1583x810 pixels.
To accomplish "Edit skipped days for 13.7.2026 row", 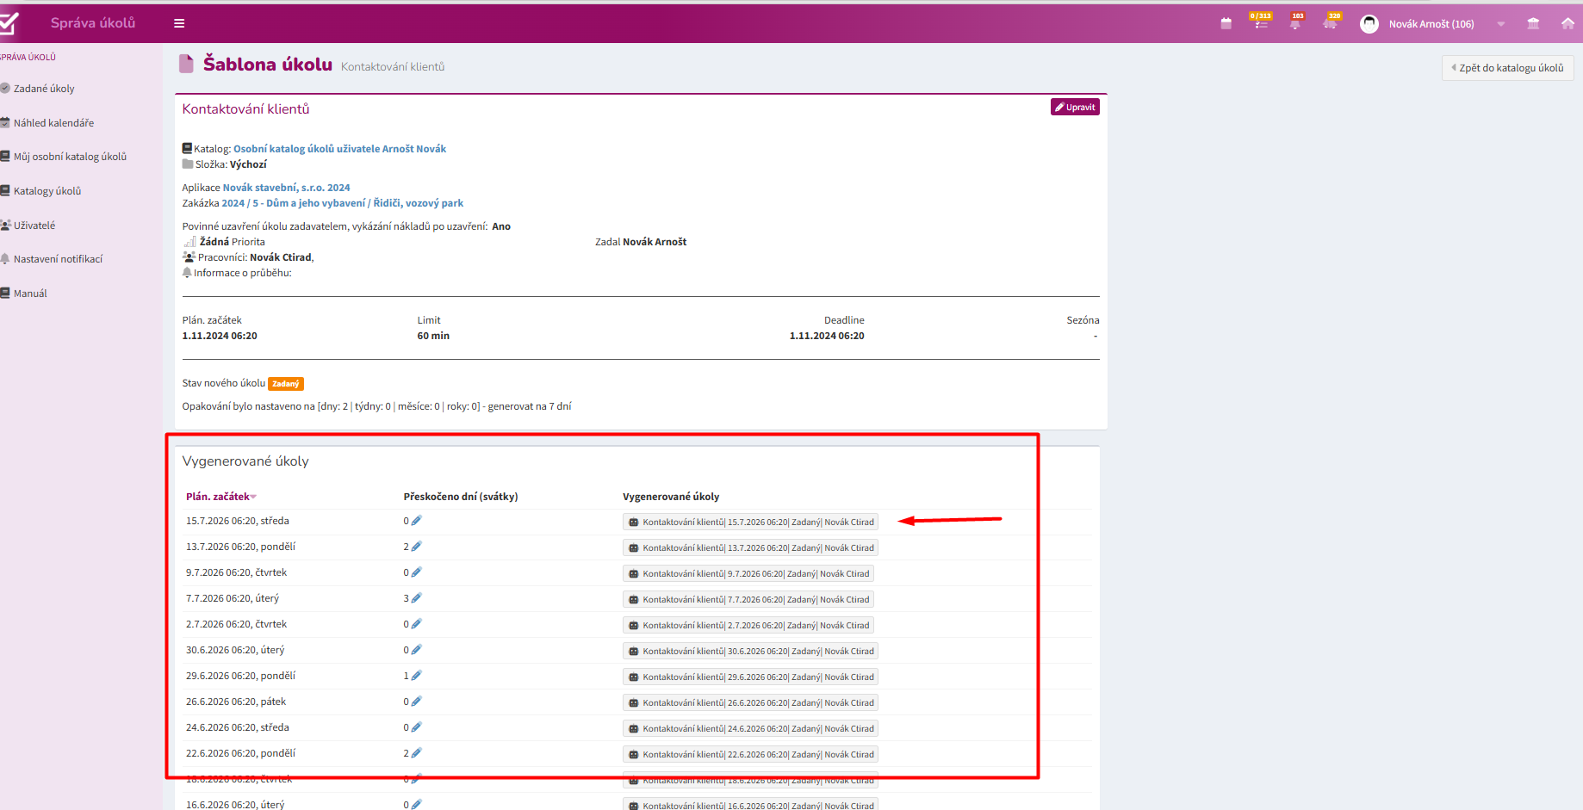I will click(417, 547).
